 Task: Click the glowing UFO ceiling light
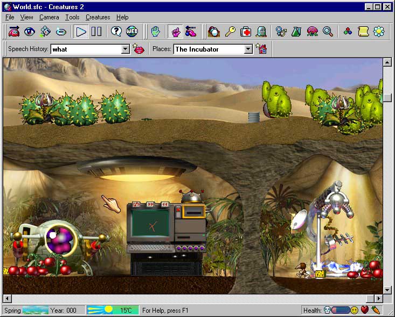pyautogui.click(x=137, y=169)
